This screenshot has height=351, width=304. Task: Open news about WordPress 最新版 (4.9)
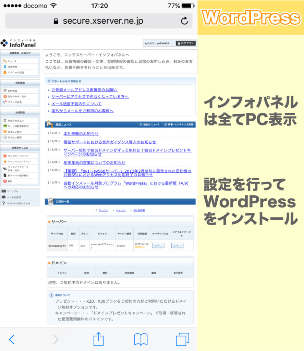[x=127, y=185]
